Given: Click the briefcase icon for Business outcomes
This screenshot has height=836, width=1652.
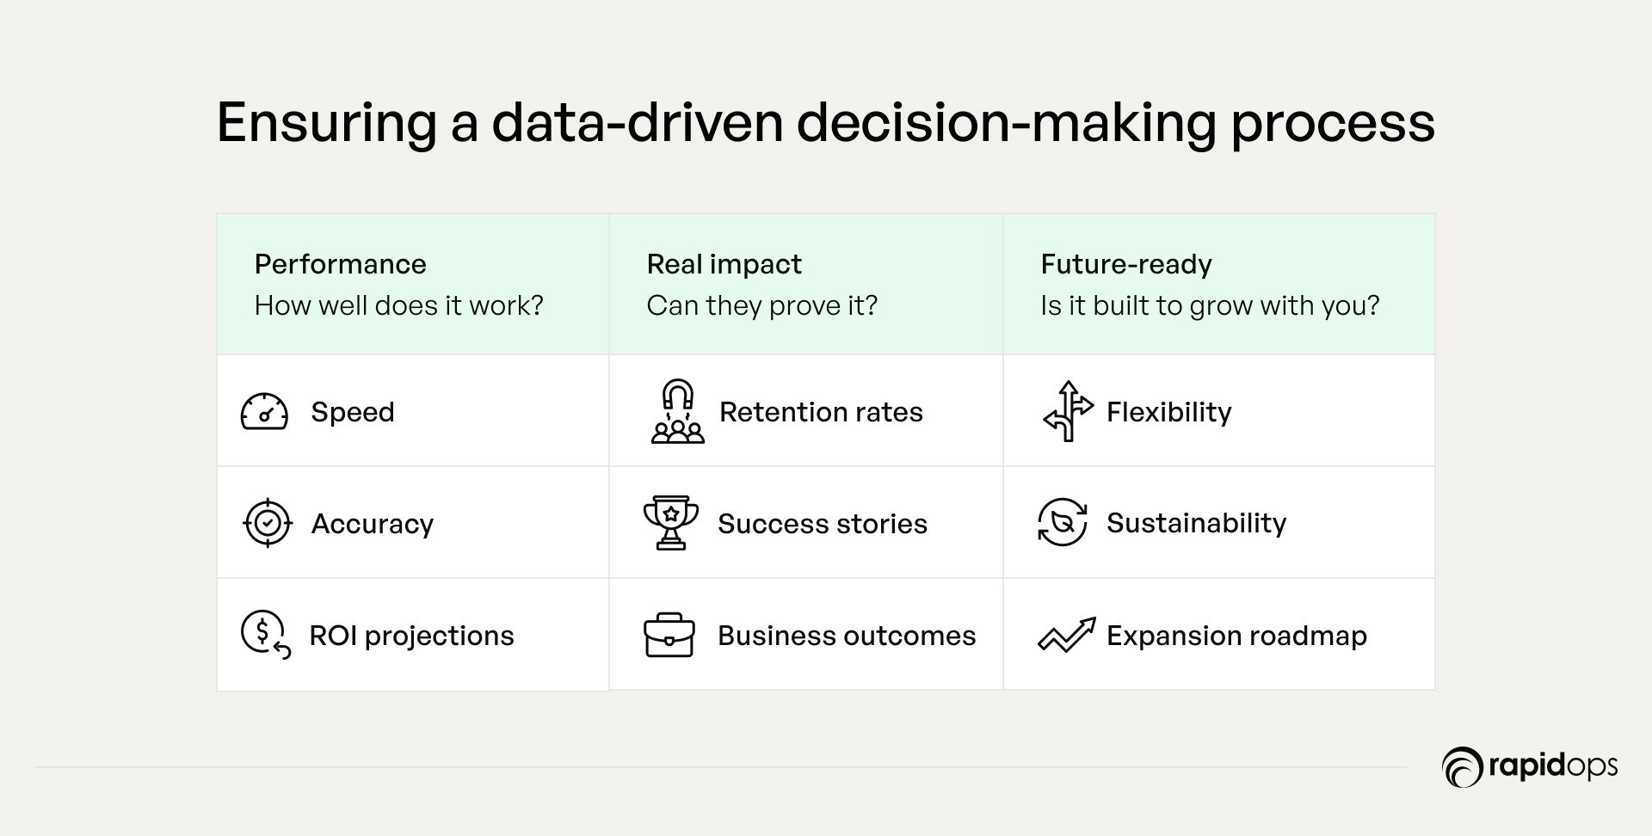Looking at the screenshot, I should [x=669, y=636].
